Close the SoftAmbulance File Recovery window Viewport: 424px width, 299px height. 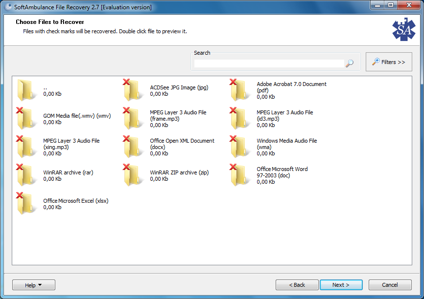[x=409, y=5]
